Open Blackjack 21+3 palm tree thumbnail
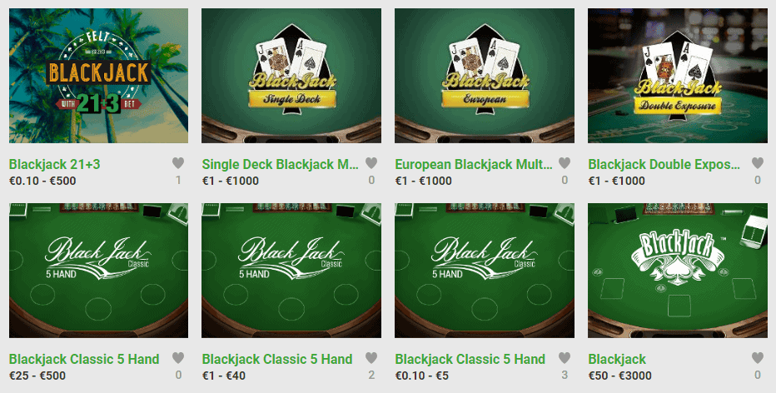The image size is (776, 393). [x=98, y=76]
